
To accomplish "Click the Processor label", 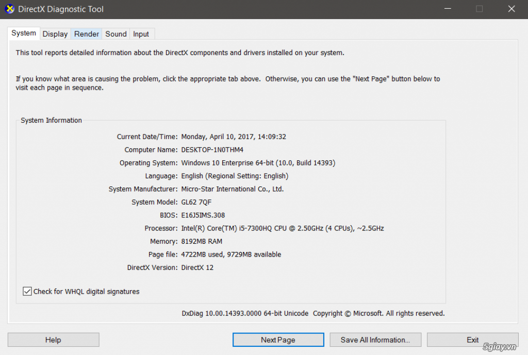I will pyautogui.click(x=161, y=228).
